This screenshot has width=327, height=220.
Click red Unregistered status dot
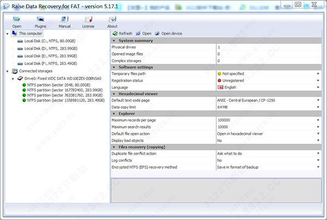coord(220,81)
